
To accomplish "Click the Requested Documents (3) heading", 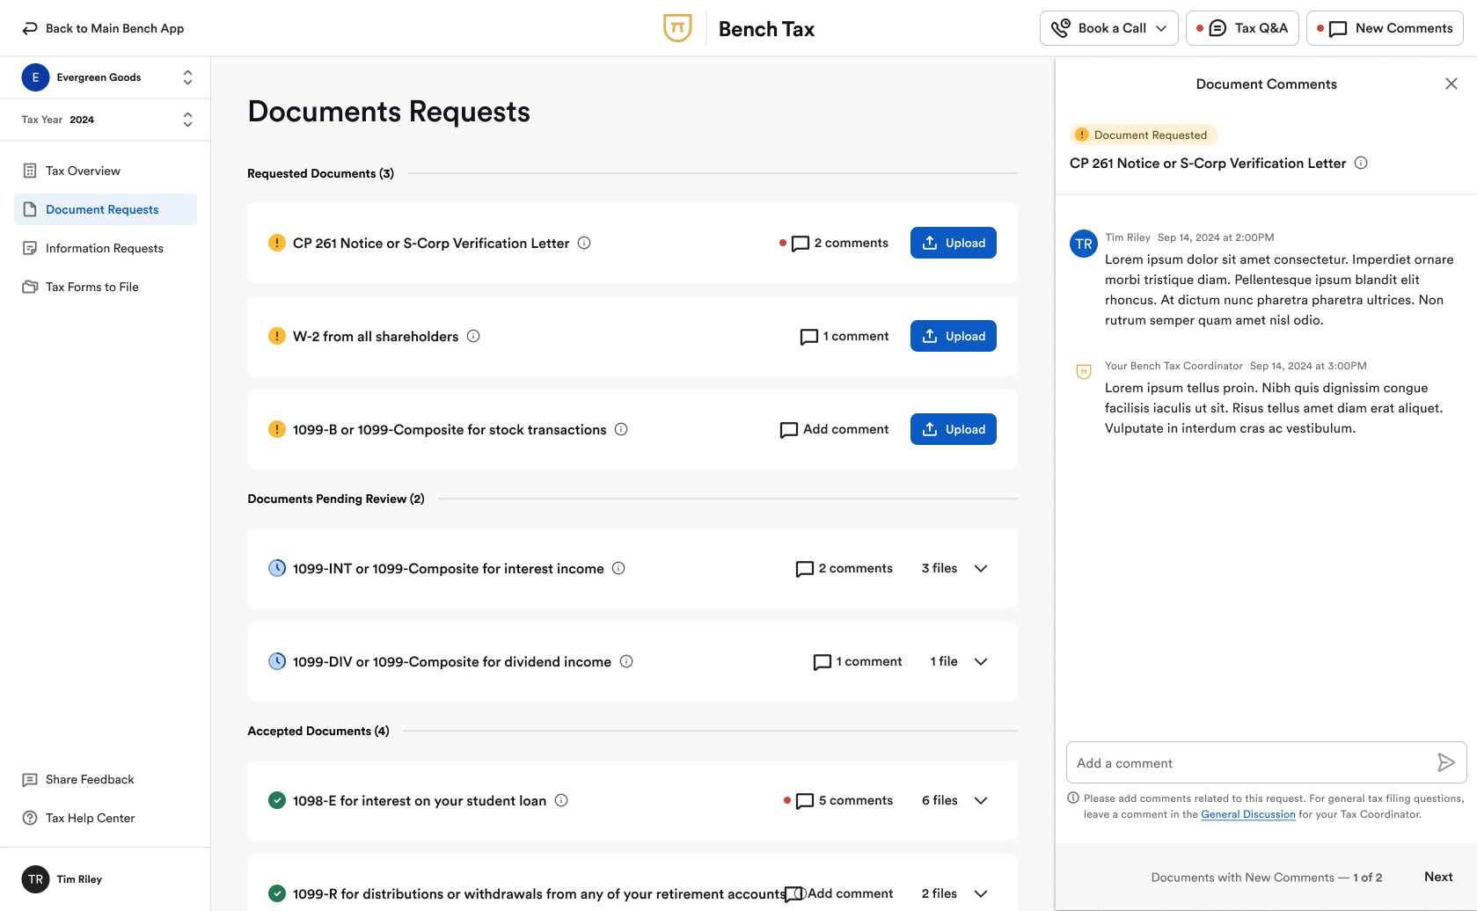I will click(x=320, y=173).
